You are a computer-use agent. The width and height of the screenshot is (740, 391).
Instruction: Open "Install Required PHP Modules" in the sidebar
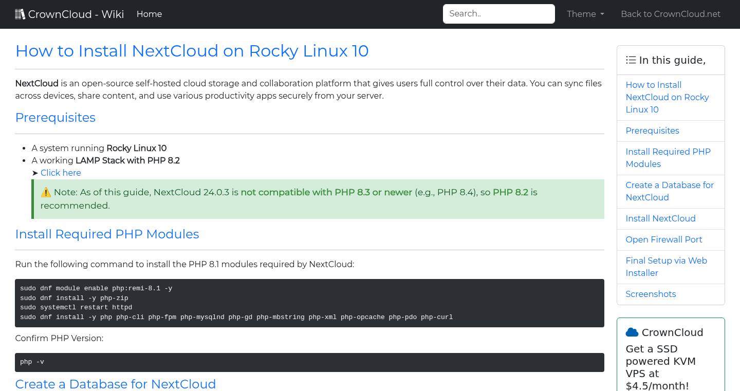point(668,158)
